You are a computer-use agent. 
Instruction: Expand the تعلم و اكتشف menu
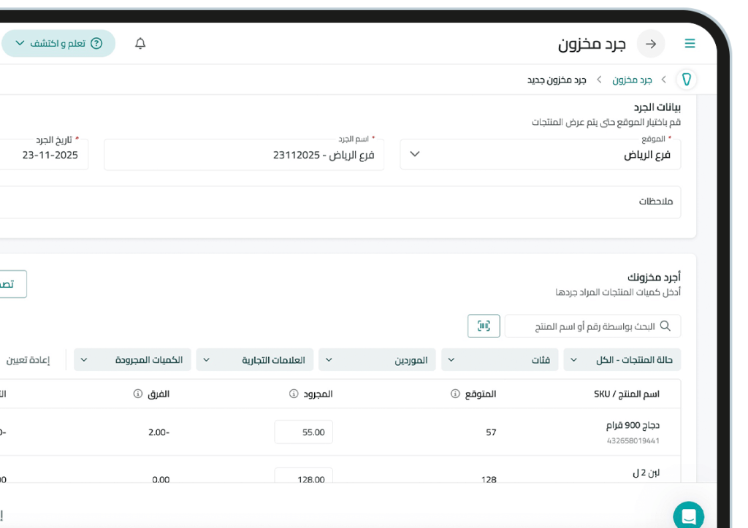(21, 43)
